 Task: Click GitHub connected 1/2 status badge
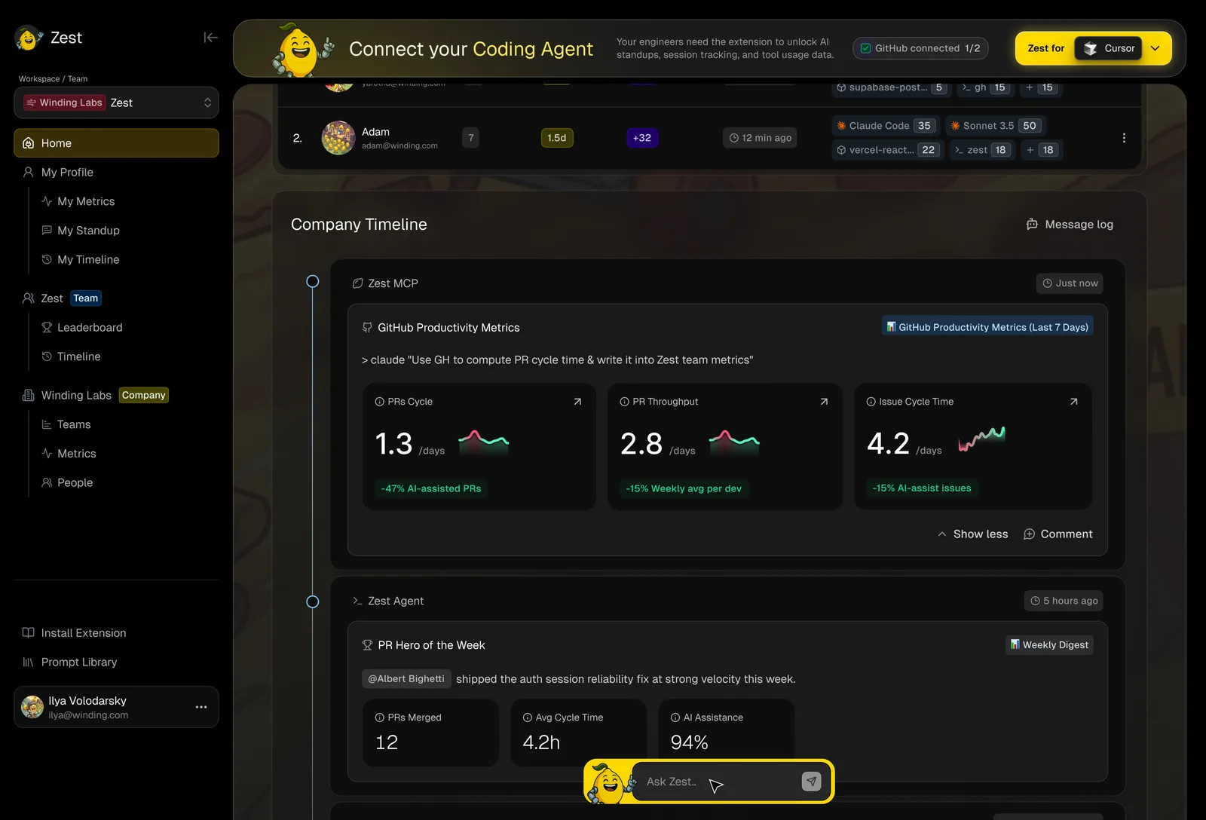920,48
